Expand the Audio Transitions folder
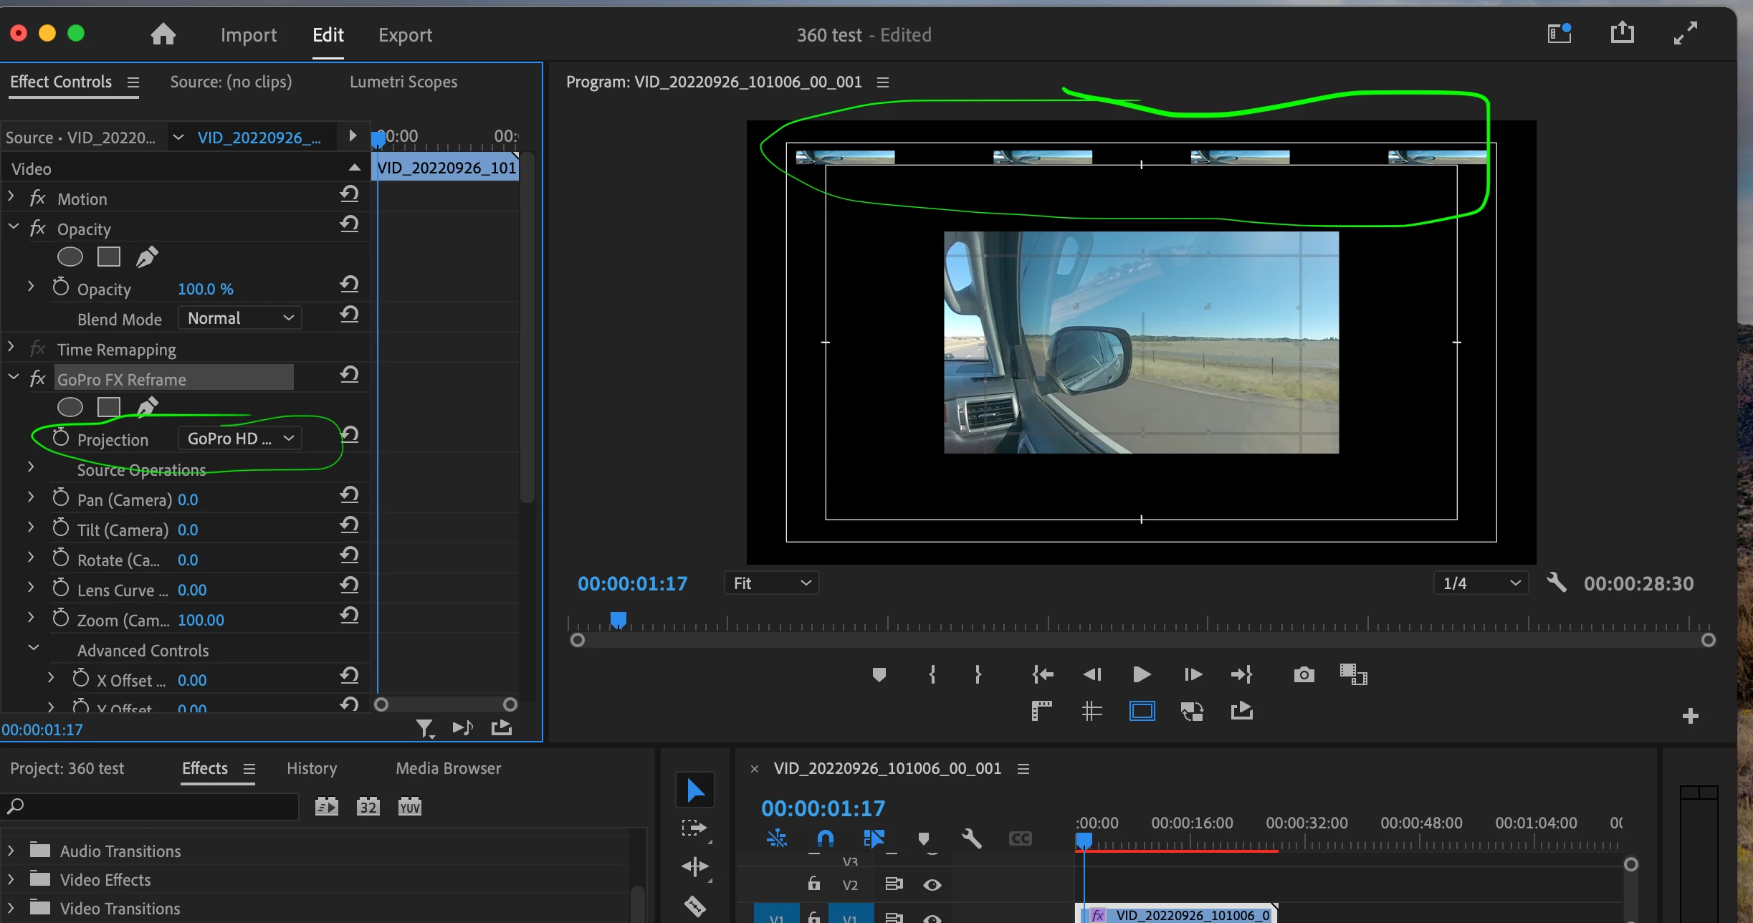This screenshot has height=923, width=1753. pyautogui.click(x=11, y=851)
